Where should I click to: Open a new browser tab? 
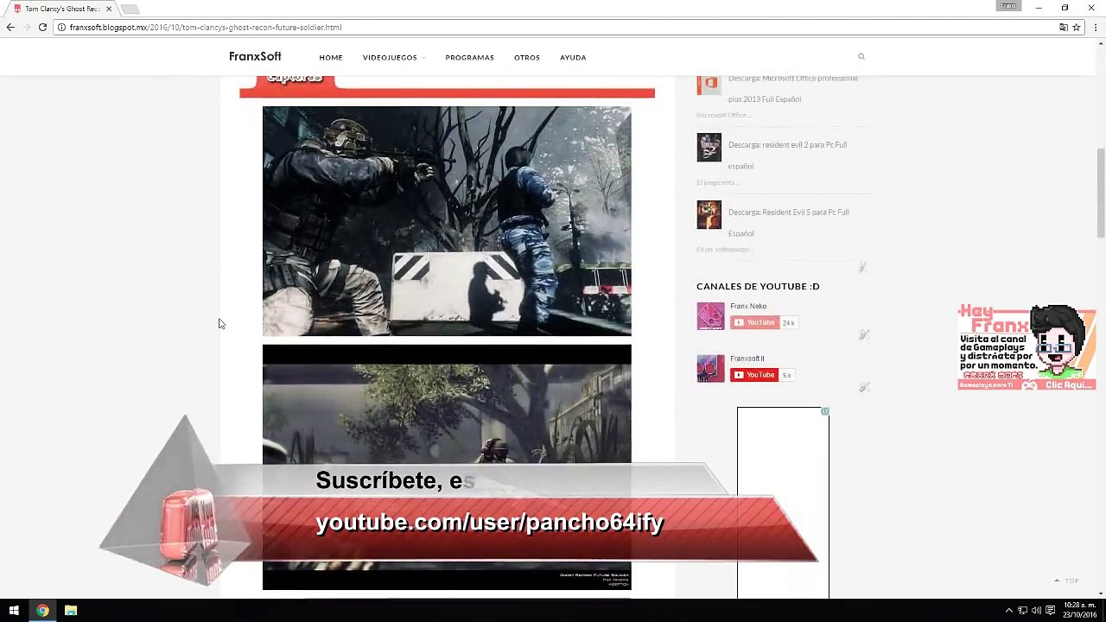[x=130, y=9]
